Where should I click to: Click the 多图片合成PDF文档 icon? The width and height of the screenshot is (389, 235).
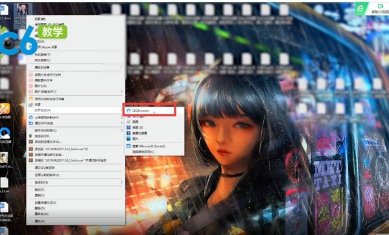(30, 74)
